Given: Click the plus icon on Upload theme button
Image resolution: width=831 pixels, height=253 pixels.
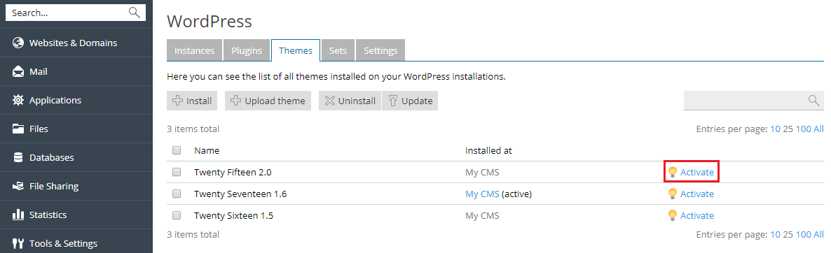Looking at the screenshot, I should click(236, 101).
